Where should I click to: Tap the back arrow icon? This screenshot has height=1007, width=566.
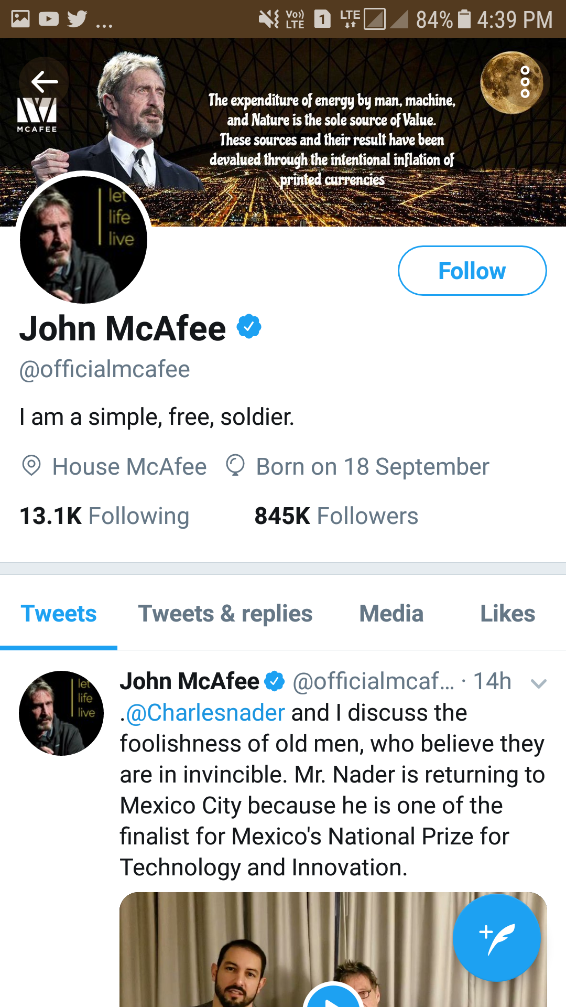pos(44,81)
